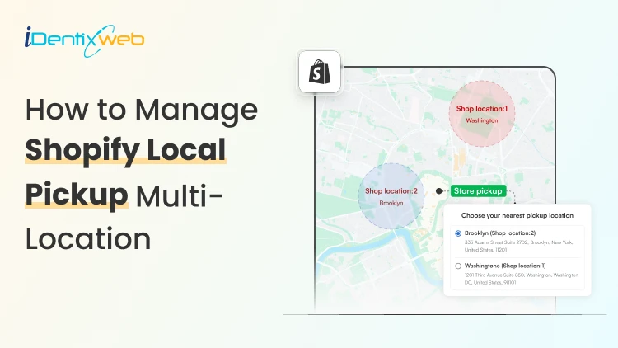Click the Shop location:2 Brooklyn circle
Screen dimensions: 618x348
click(x=391, y=196)
